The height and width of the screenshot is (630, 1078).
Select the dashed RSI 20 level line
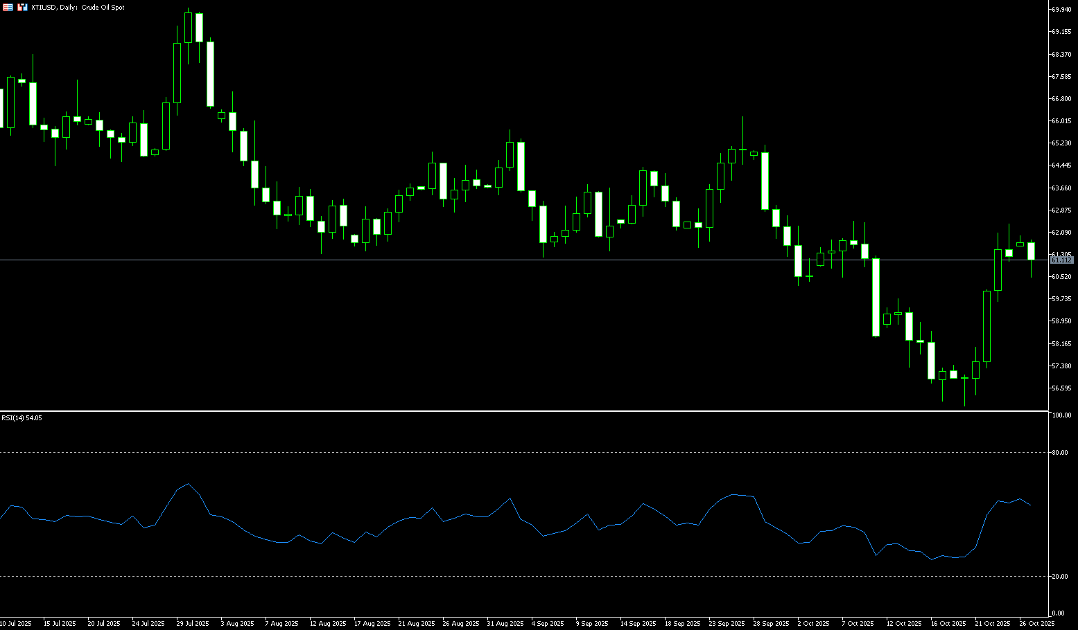(x=485, y=577)
